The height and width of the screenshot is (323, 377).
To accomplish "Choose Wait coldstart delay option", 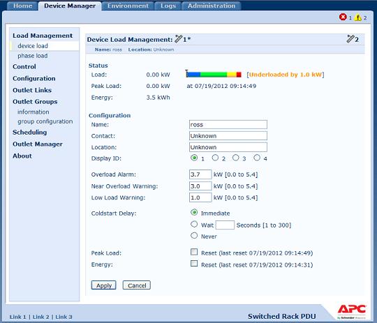I will (194, 224).
